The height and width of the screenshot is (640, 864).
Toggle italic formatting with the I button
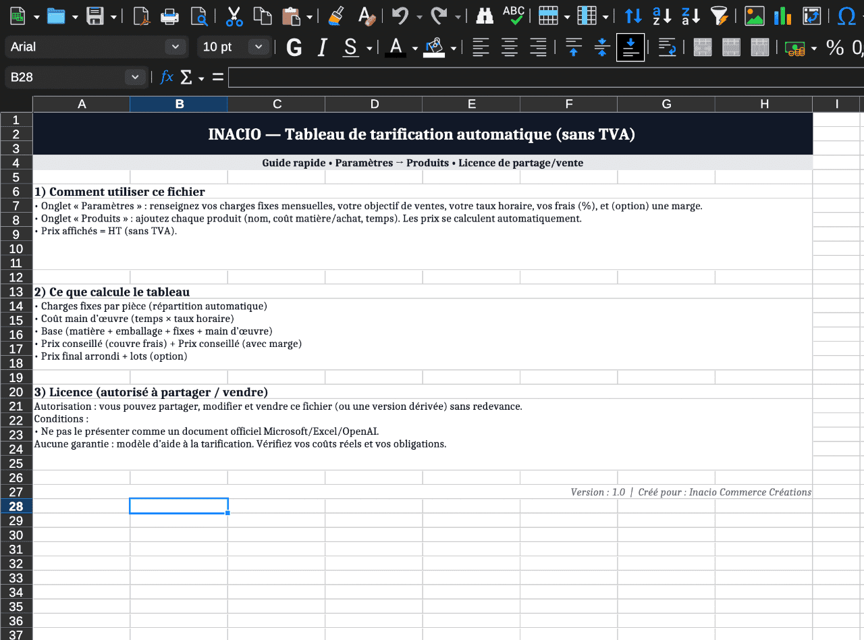tap(322, 47)
